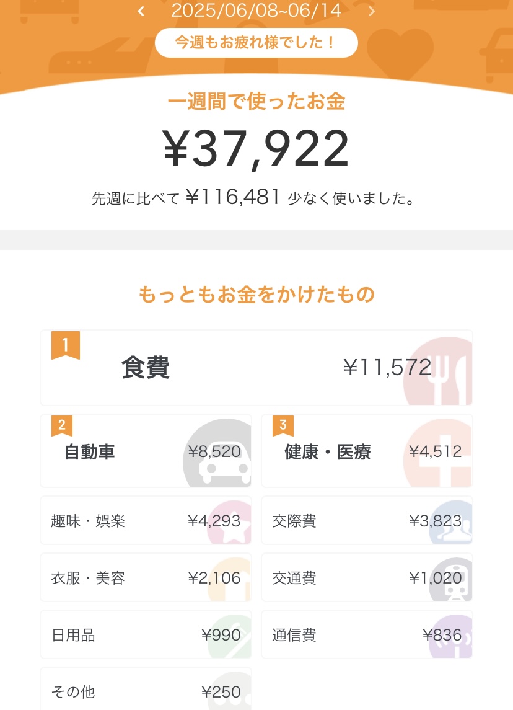513x710 pixels.
Task: Tap the train icon in 交通費
Action: (x=454, y=582)
